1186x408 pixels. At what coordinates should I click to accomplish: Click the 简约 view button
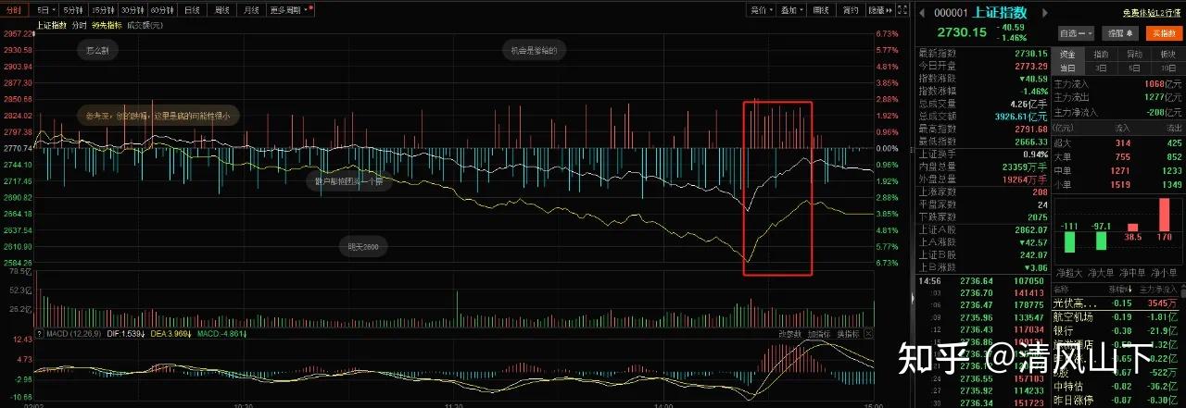(850, 10)
